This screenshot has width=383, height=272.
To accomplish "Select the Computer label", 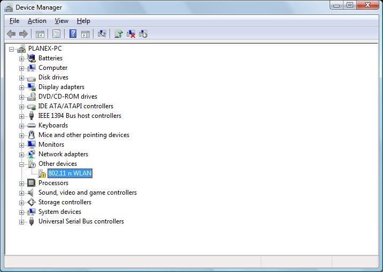I will (53, 68).
